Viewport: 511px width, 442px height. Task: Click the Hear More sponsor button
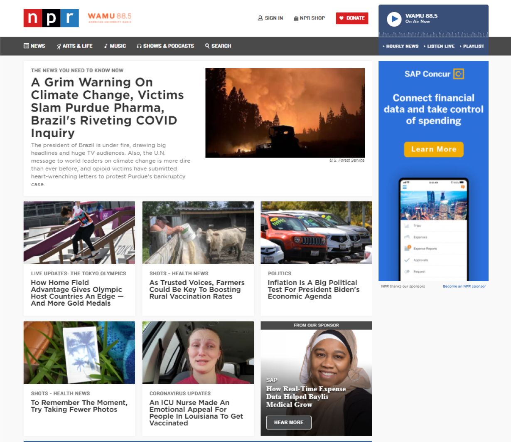pyautogui.click(x=289, y=422)
